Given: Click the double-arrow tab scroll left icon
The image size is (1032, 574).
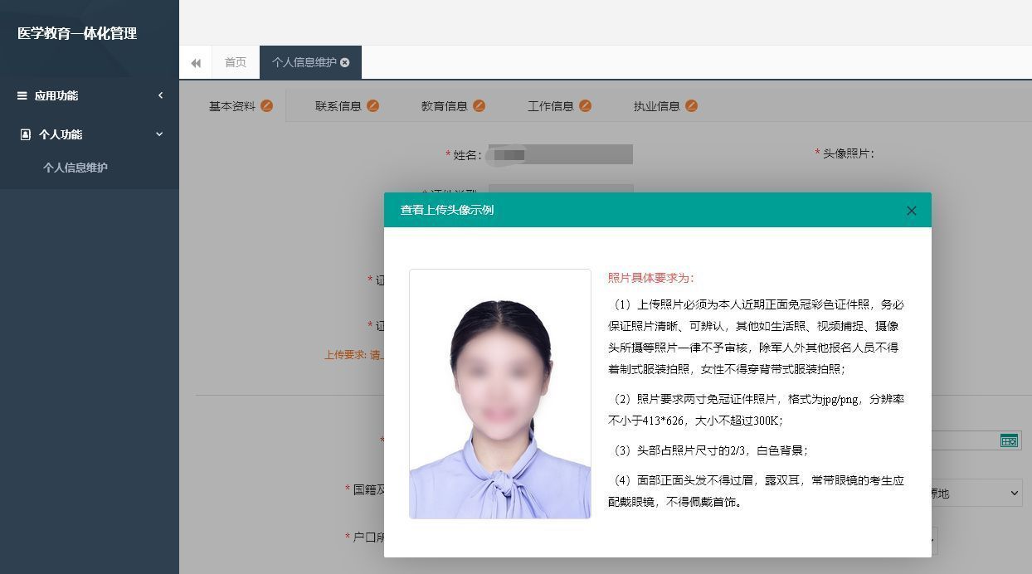Looking at the screenshot, I should (x=196, y=63).
